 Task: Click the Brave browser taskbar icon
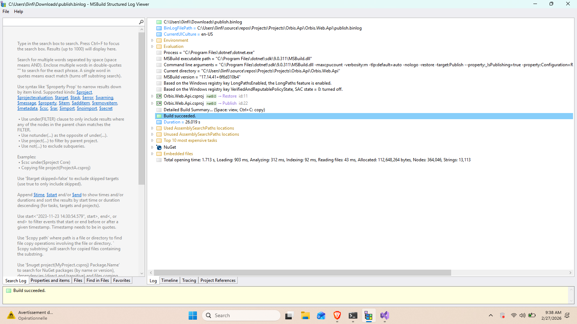tap(337, 315)
